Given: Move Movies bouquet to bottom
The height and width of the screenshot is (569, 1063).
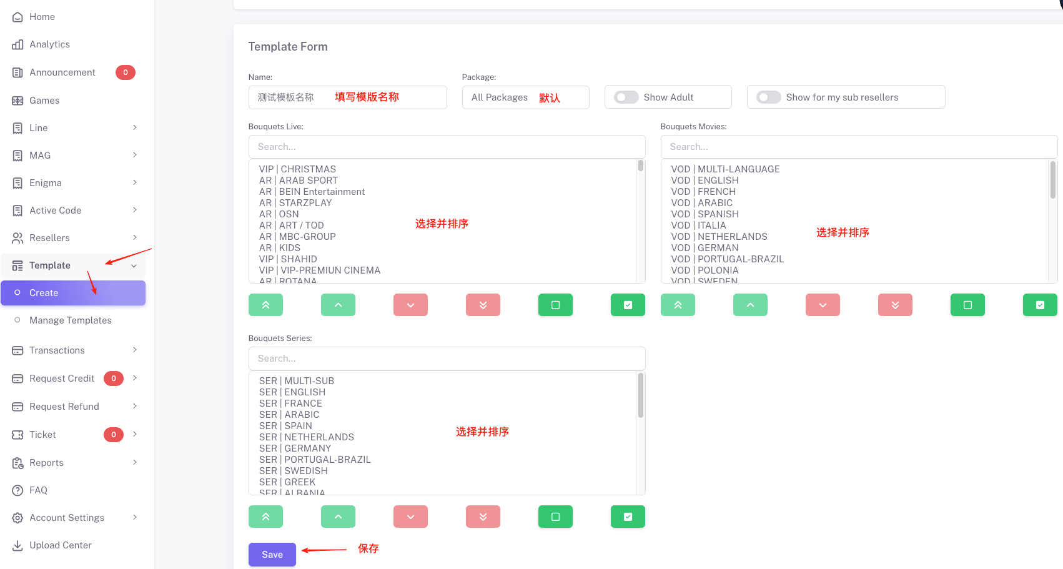Looking at the screenshot, I should pos(895,305).
